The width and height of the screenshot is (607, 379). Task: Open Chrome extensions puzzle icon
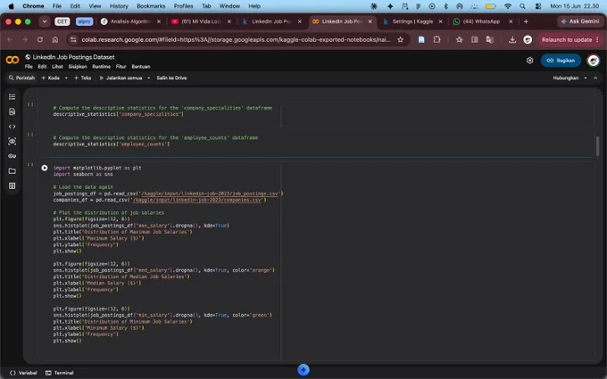point(437,39)
